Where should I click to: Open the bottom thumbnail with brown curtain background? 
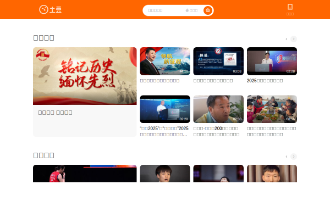coord(272,174)
